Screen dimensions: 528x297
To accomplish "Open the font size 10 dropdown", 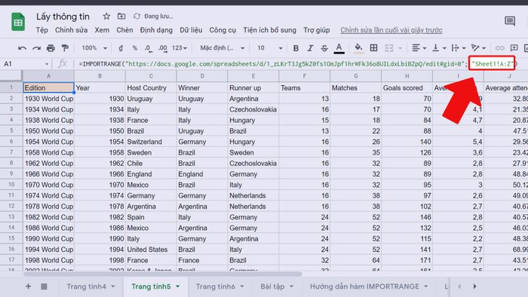I will click(269, 48).
